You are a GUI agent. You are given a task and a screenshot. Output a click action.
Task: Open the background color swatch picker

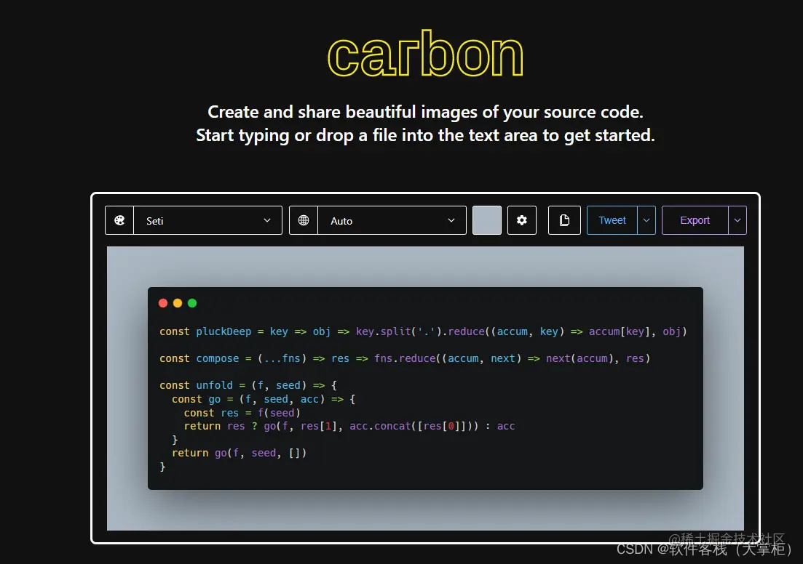486,220
